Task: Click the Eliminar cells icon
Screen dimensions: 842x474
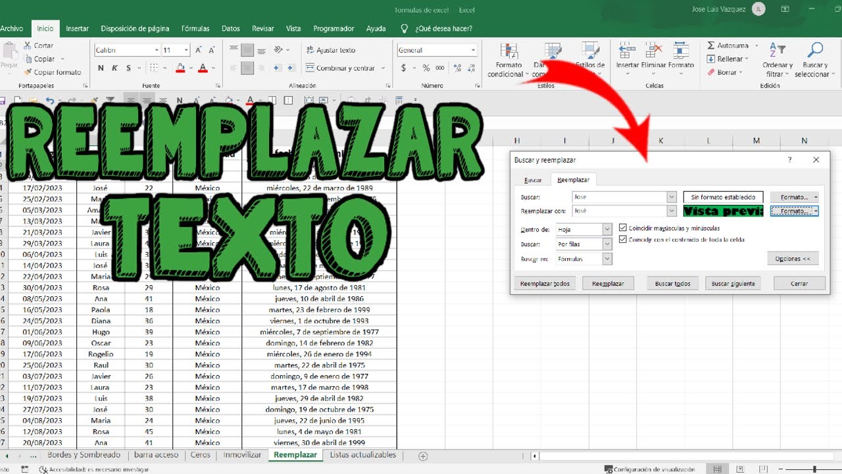Action: [x=653, y=51]
